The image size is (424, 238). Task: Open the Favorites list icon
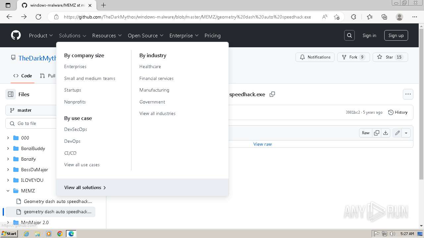[370, 17]
